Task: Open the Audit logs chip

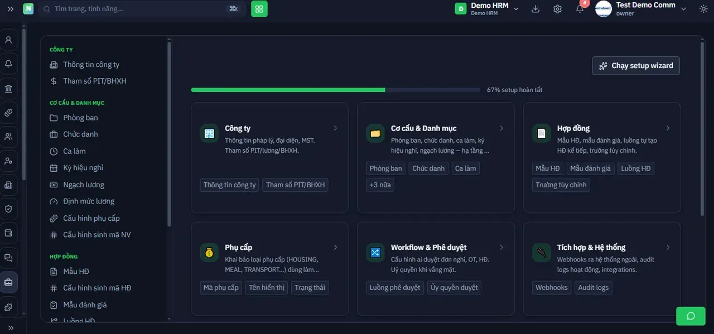Action: (594, 288)
